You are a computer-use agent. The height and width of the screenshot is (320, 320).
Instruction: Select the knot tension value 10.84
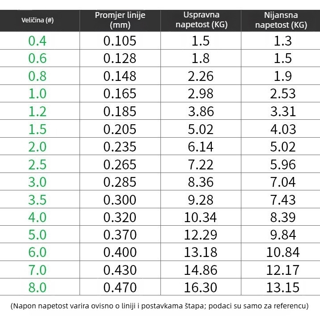(283, 252)
